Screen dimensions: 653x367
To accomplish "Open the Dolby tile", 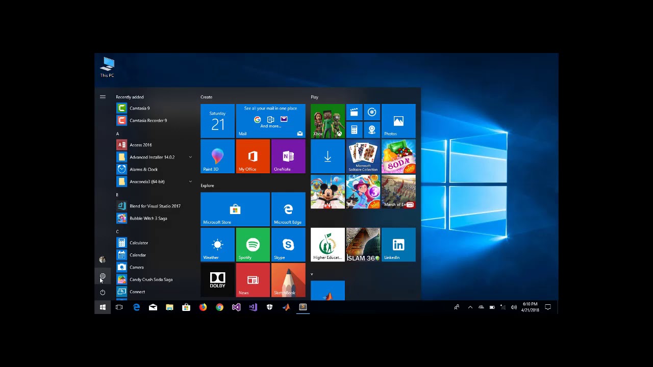I will (x=217, y=280).
